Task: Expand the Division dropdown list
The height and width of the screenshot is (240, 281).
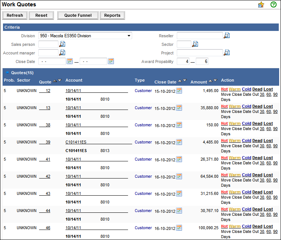Action: point(129,36)
